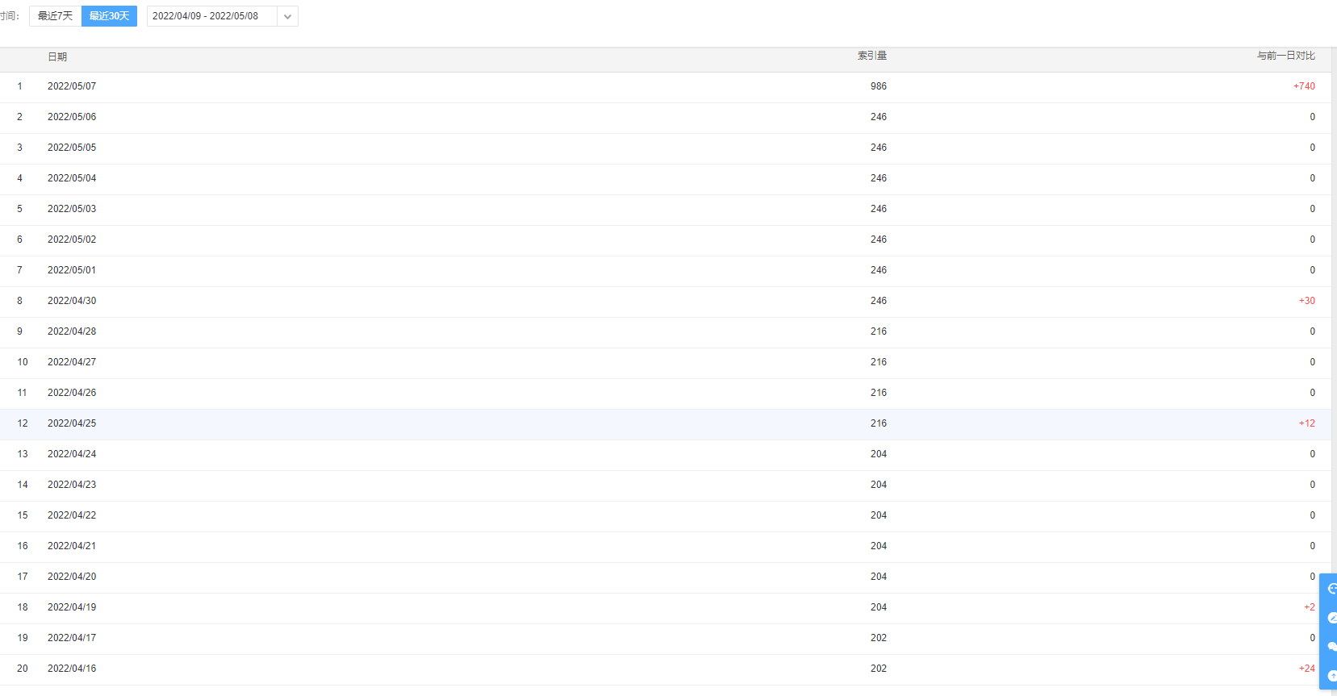This screenshot has width=1337, height=696.
Task: Expand the date range dropdown chevron
Action: 287,16
